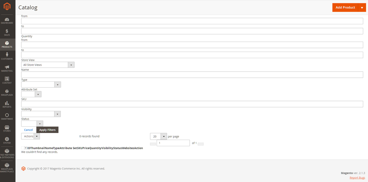Expand the Store View dropdown
Viewport: 368px width, 182px height.
(x=48, y=65)
